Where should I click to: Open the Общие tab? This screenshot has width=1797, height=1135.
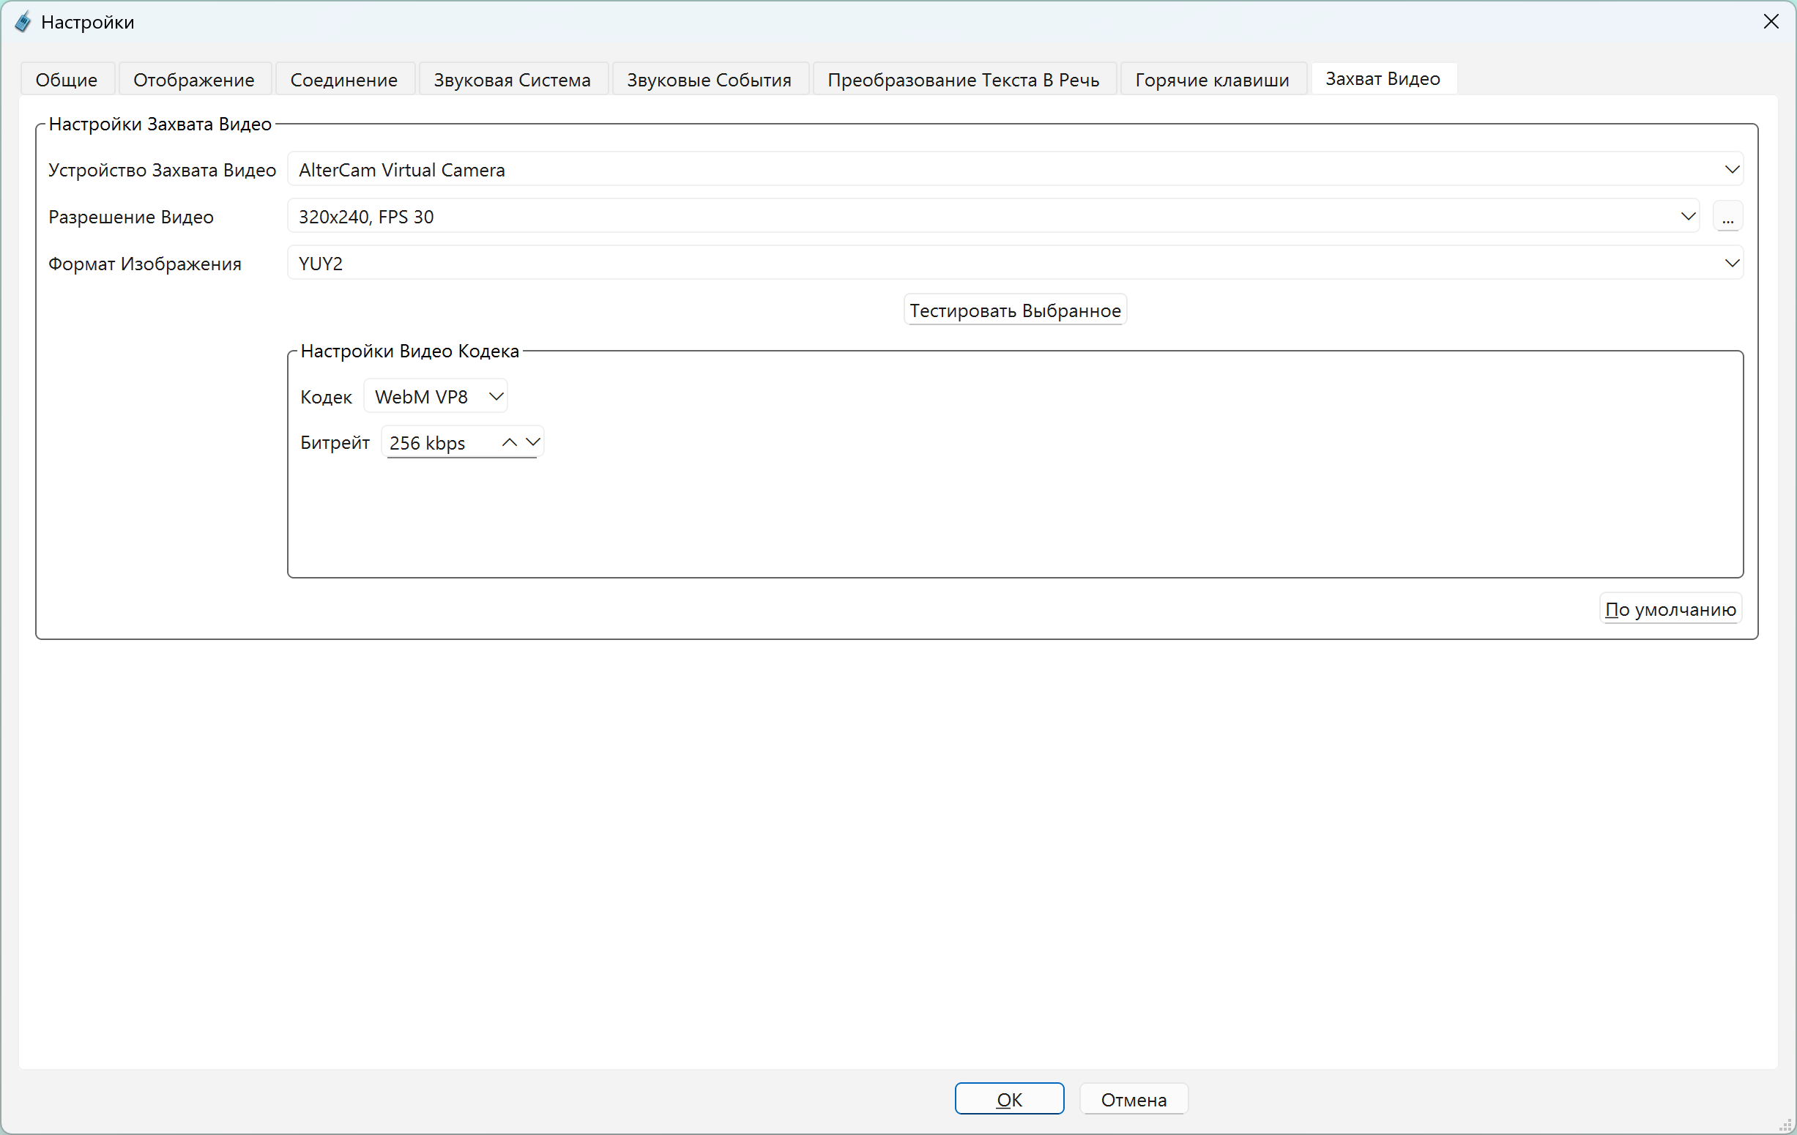click(x=67, y=80)
